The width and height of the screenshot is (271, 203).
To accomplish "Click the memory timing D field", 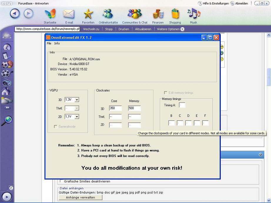I will pyautogui.click(x=188, y=123).
